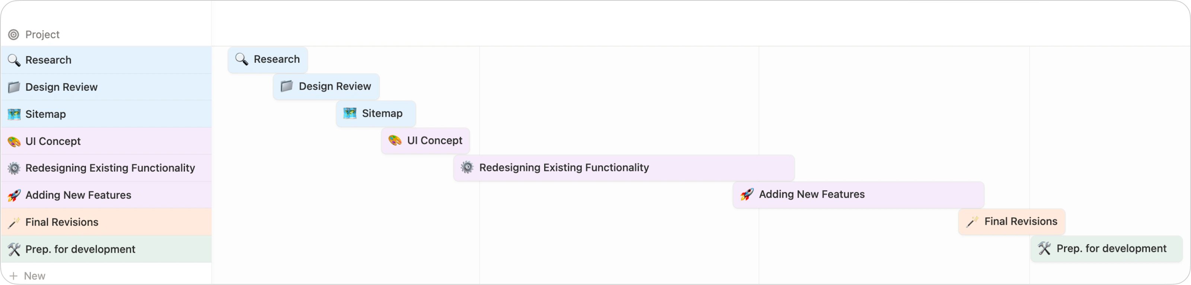Click the gear icon beside Redesigning Existing Functionality row
Screen dimensions: 1191x285
[14, 168]
